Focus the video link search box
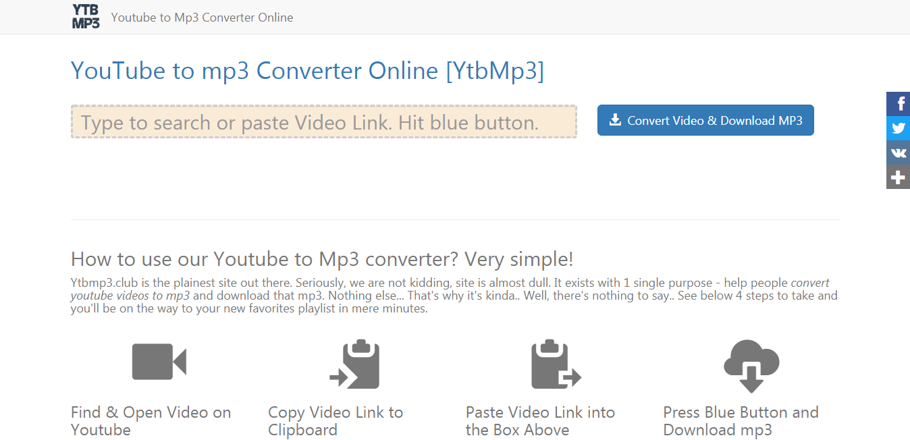The image size is (910, 440). tap(324, 121)
